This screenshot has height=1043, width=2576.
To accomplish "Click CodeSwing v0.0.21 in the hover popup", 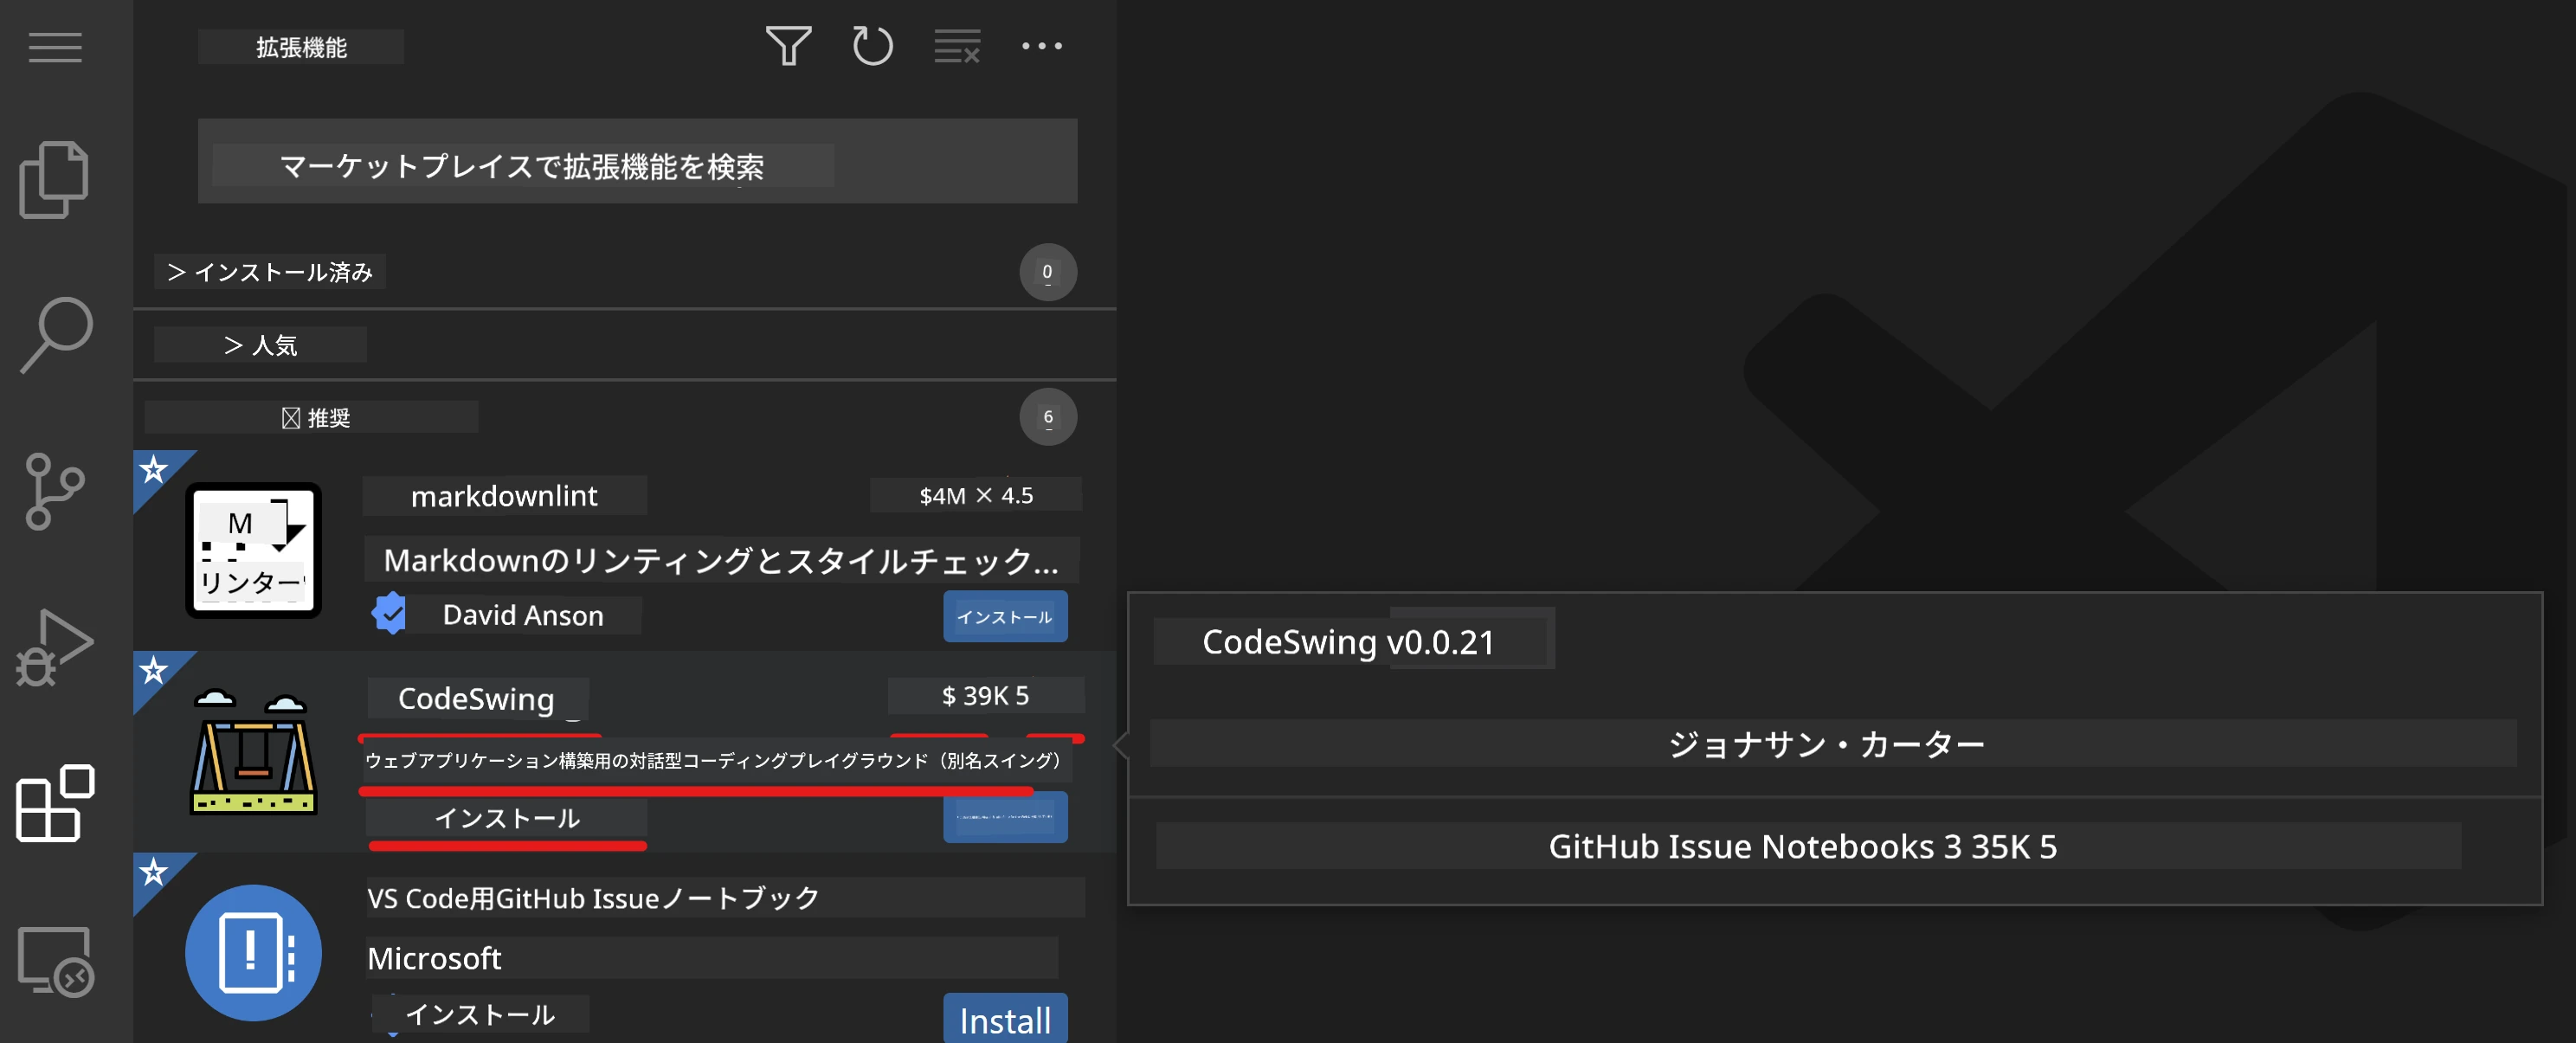I will click(x=1349, y=642).
